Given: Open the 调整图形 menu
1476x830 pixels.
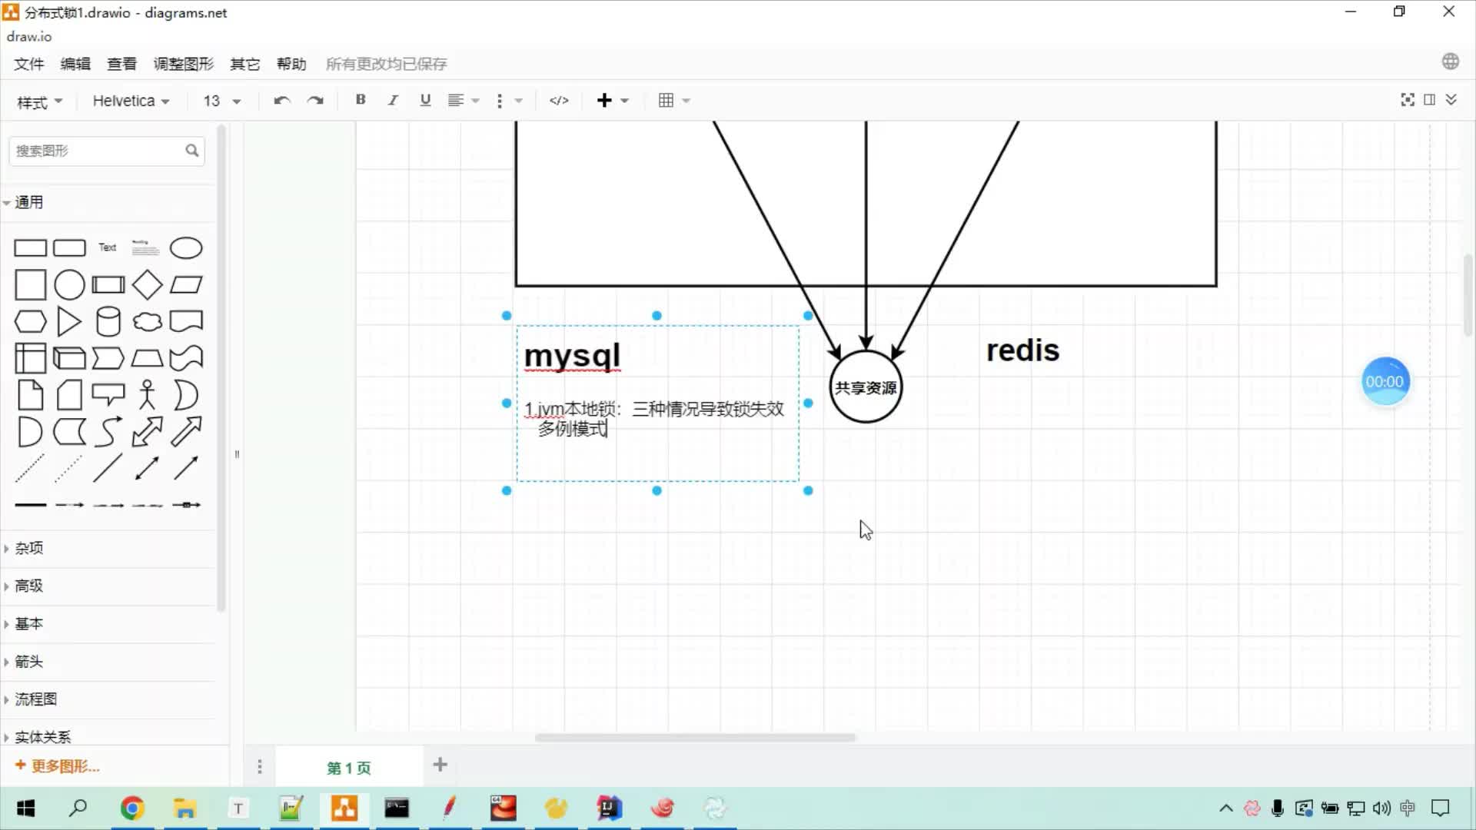Looking at the screenshot, I should (x=183, y=64).
